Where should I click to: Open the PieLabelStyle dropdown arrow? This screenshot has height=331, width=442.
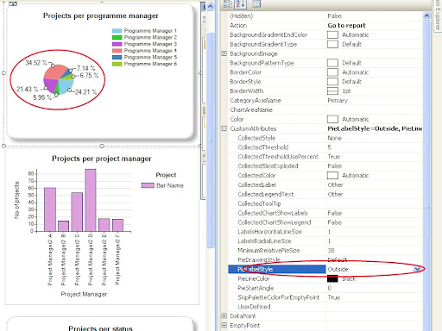tap(417, 269)
